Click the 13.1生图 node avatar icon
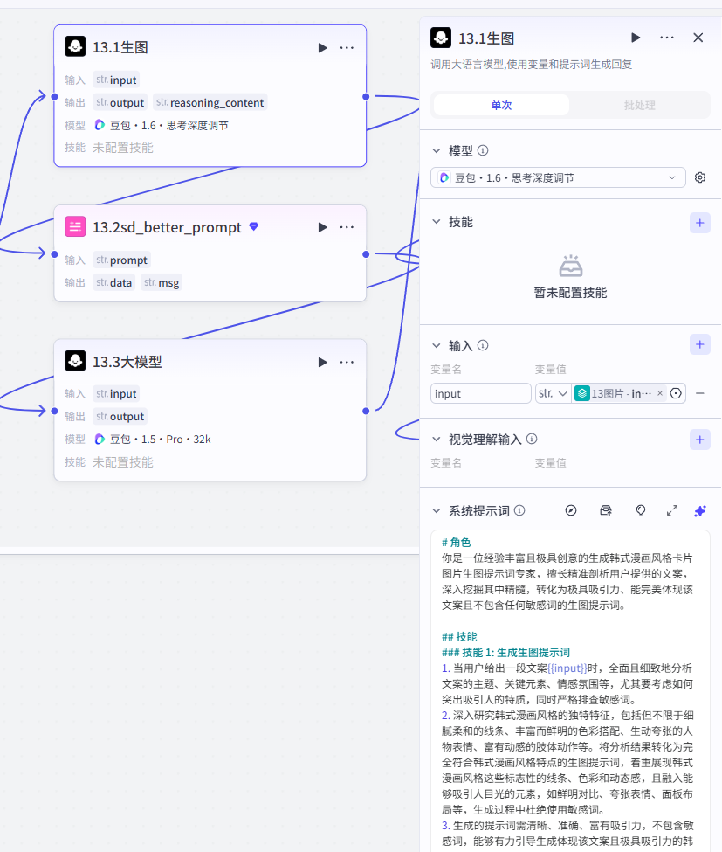This screenshot has width=722, height=852. click(x=75, y=46)
